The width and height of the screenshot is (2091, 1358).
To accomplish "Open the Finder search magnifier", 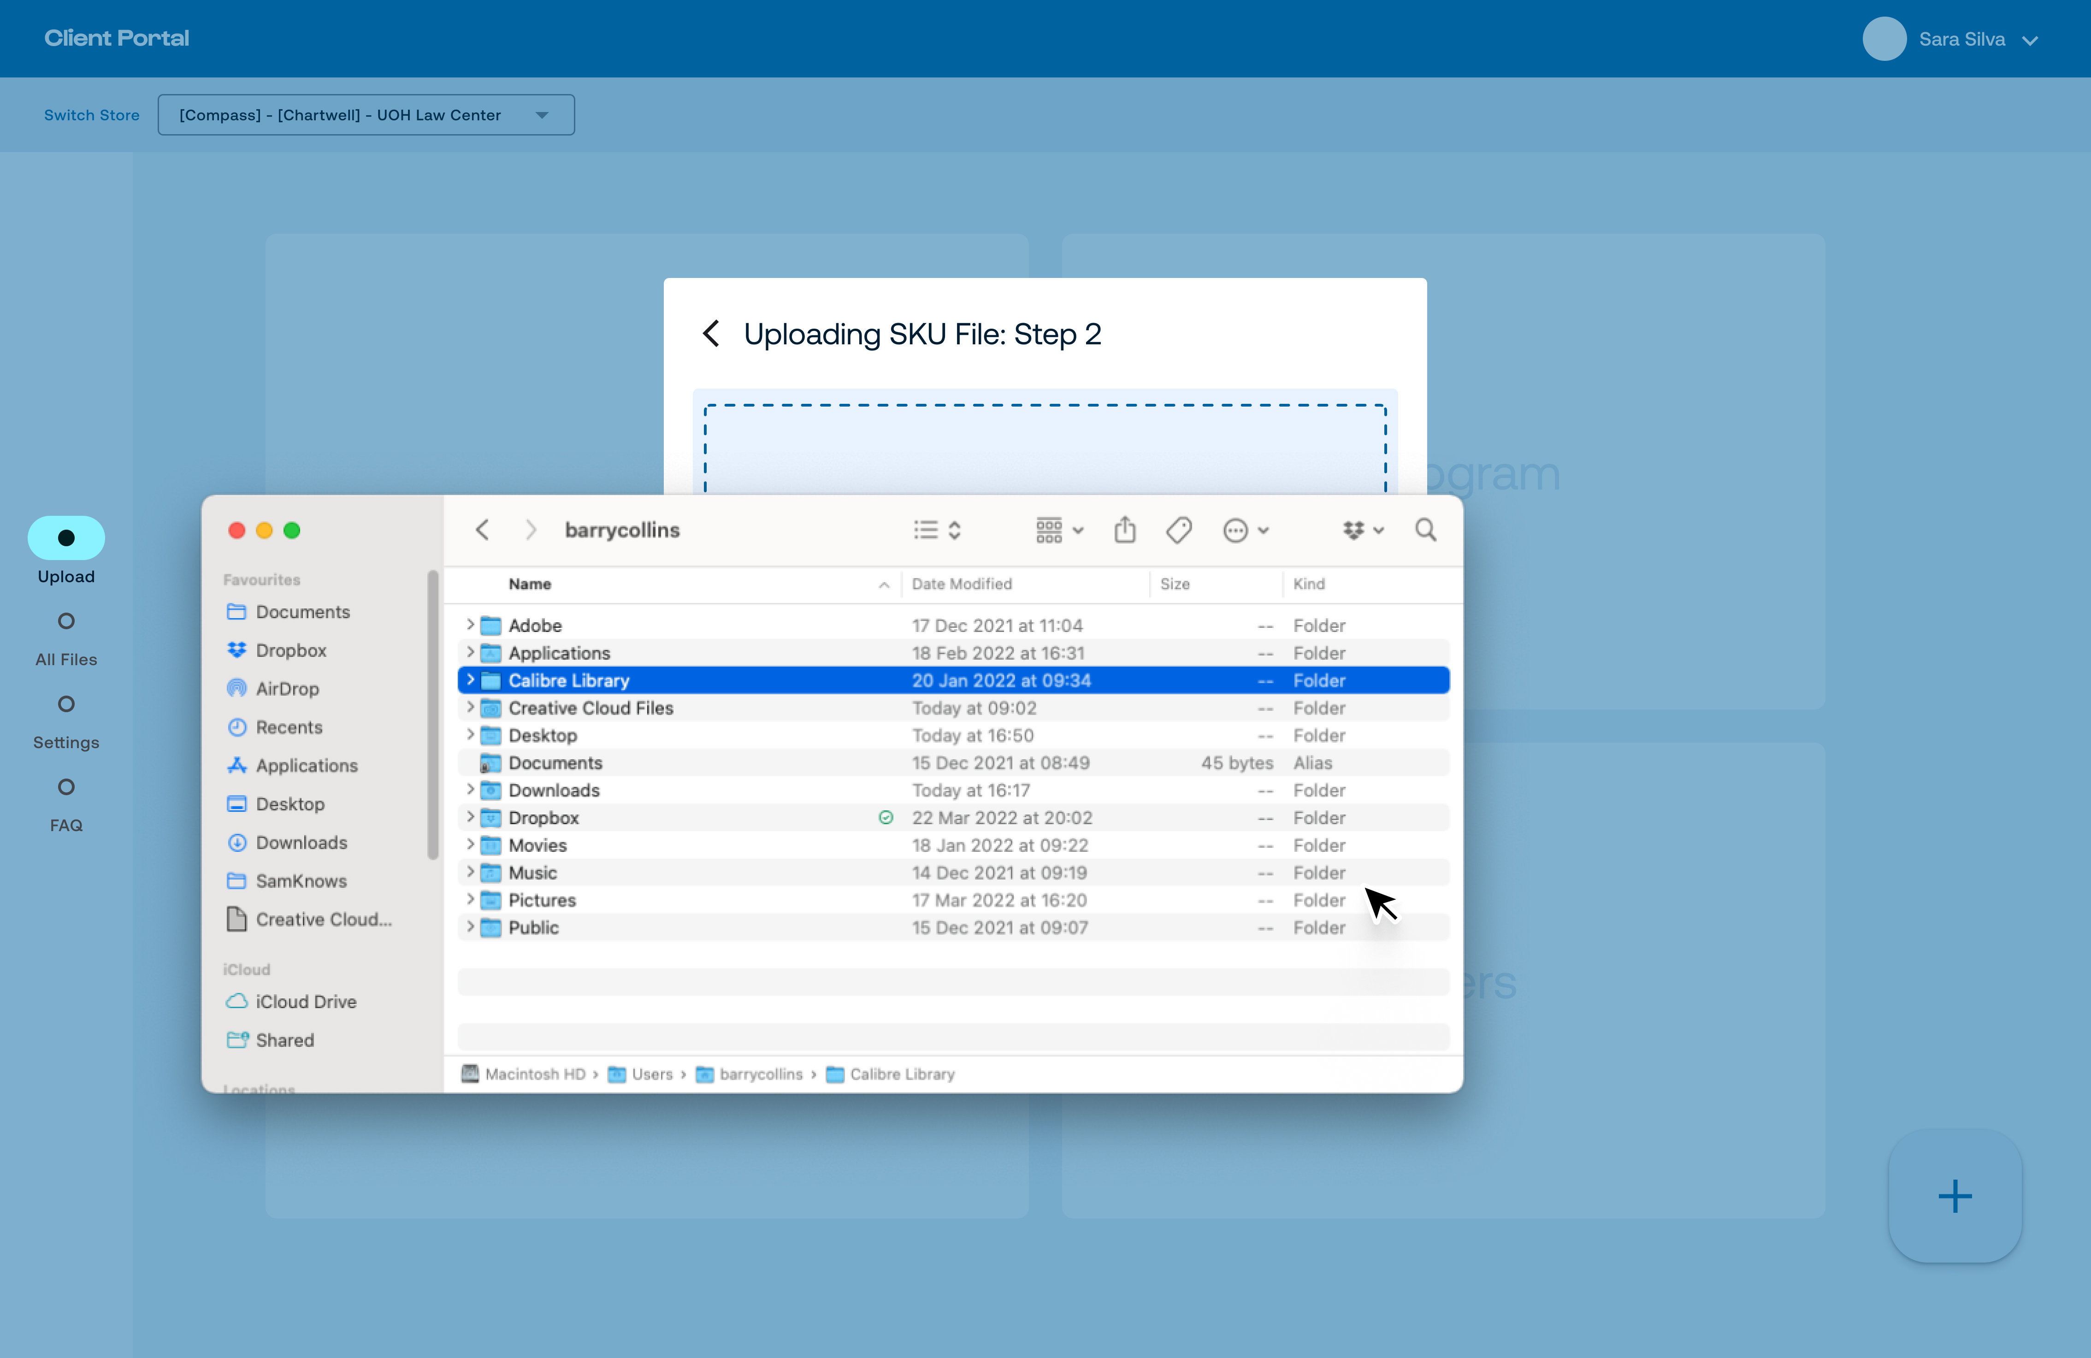I will pos(1425,530).
